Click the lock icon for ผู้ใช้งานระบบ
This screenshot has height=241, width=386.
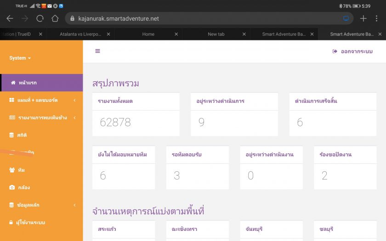point(11,222)
